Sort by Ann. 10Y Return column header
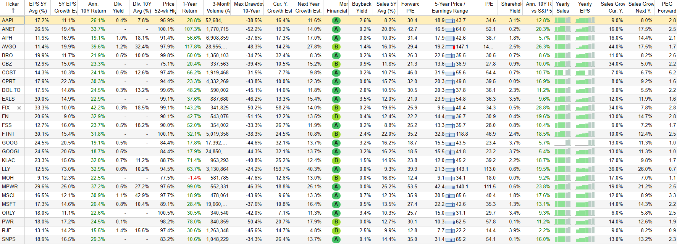This screenshot has width=677, height=244. click(93, 7)
